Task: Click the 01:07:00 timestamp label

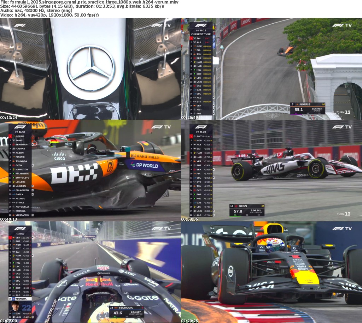Action: [9, 321]
